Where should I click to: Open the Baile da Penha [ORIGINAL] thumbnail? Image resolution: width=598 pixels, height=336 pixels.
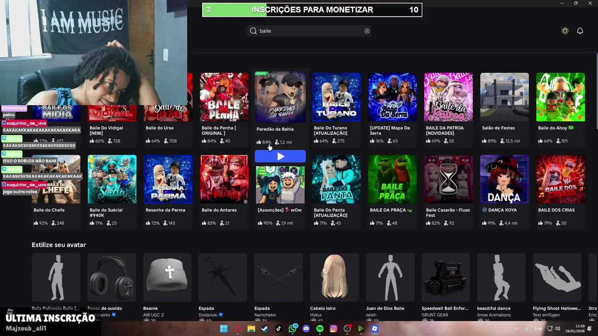[x=224, y=97]
